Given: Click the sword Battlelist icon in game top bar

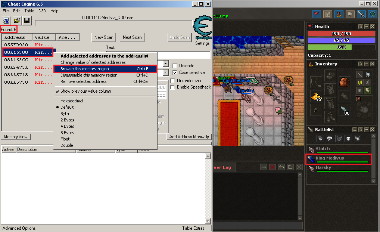Looking at the screenshot, I should pyautogui.click(x=361, y=14).
